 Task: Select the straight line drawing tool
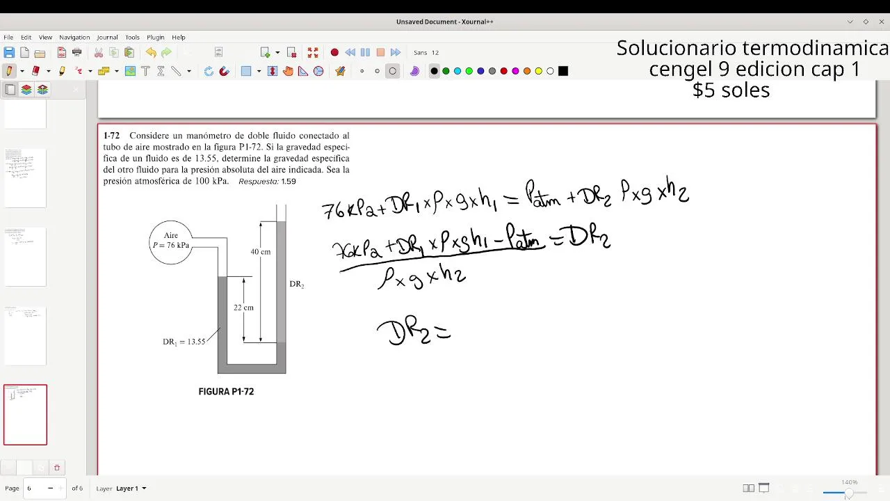tap(176, 71)
